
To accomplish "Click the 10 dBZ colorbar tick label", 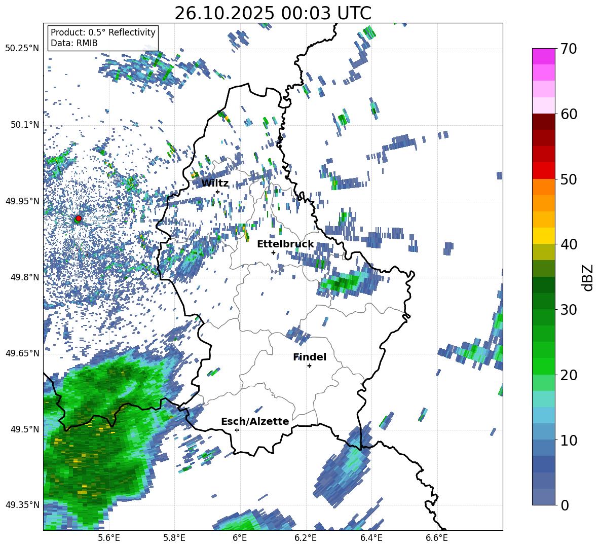I will 569,440.
